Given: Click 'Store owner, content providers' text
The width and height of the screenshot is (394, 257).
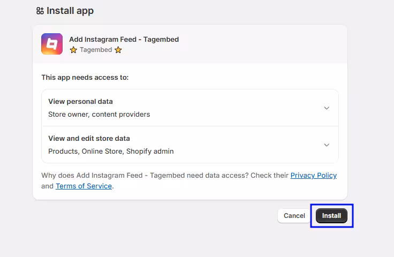Looking at the screenshot, I should pyautogui.click(x=99, y=114).
